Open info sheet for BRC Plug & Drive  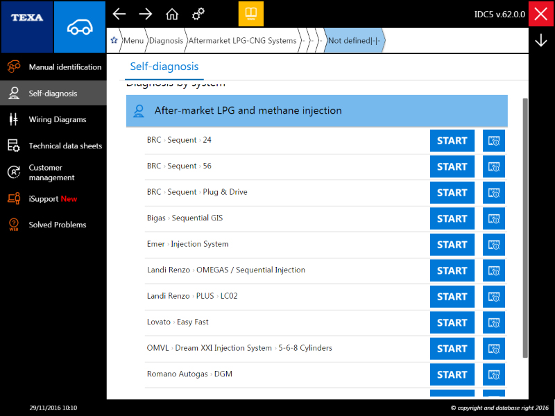(494, 193)
